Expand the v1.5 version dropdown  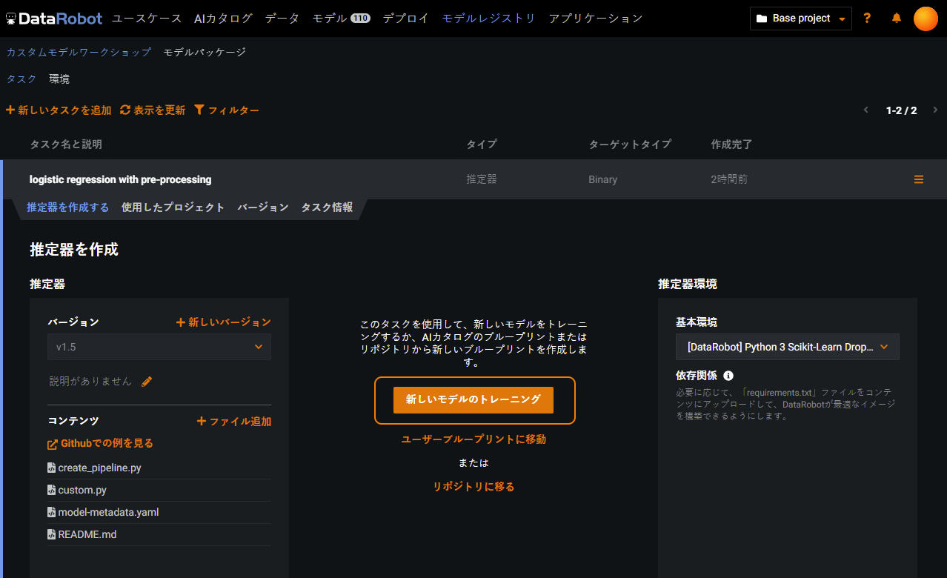159,347
